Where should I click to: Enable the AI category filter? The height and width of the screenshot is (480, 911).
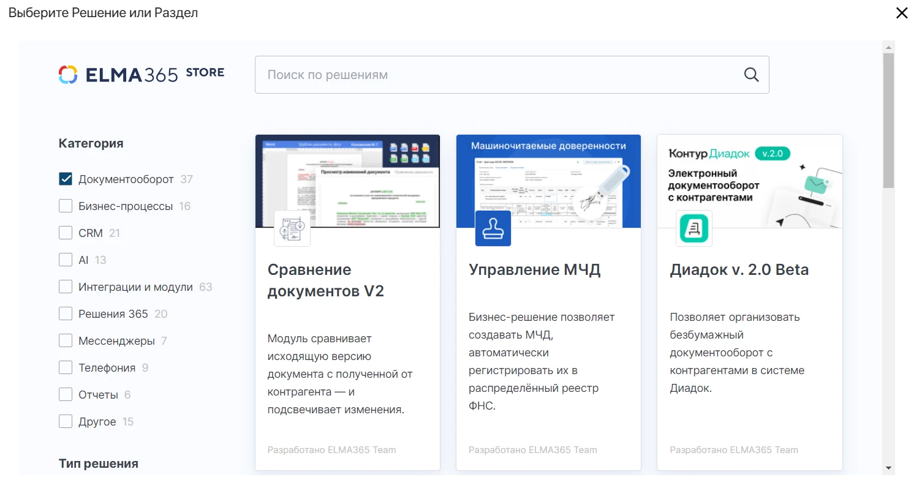[65, 260]
